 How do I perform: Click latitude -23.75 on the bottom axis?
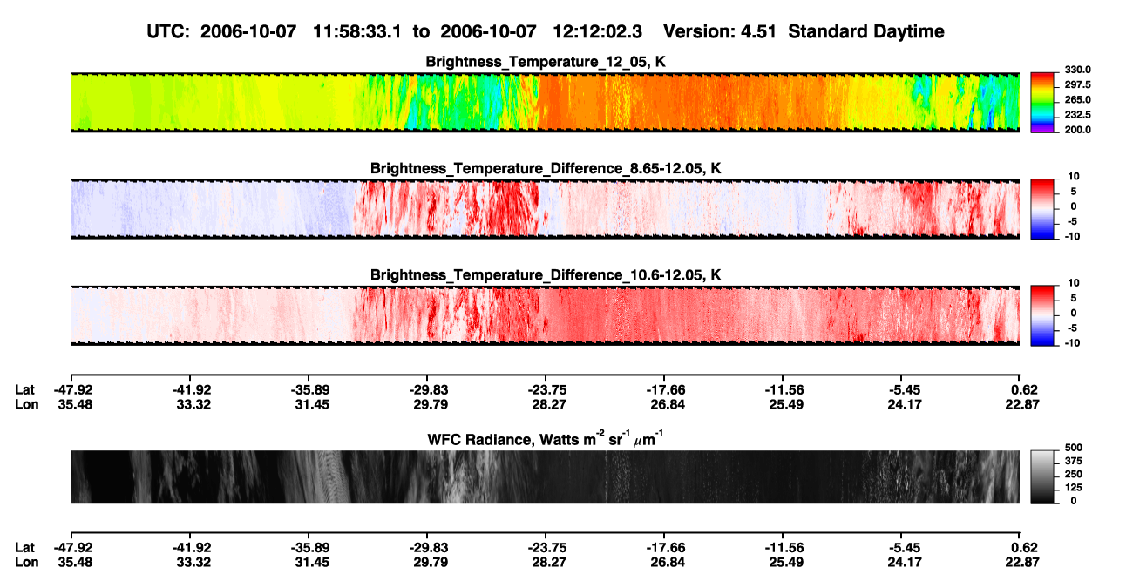click(546, 548)
